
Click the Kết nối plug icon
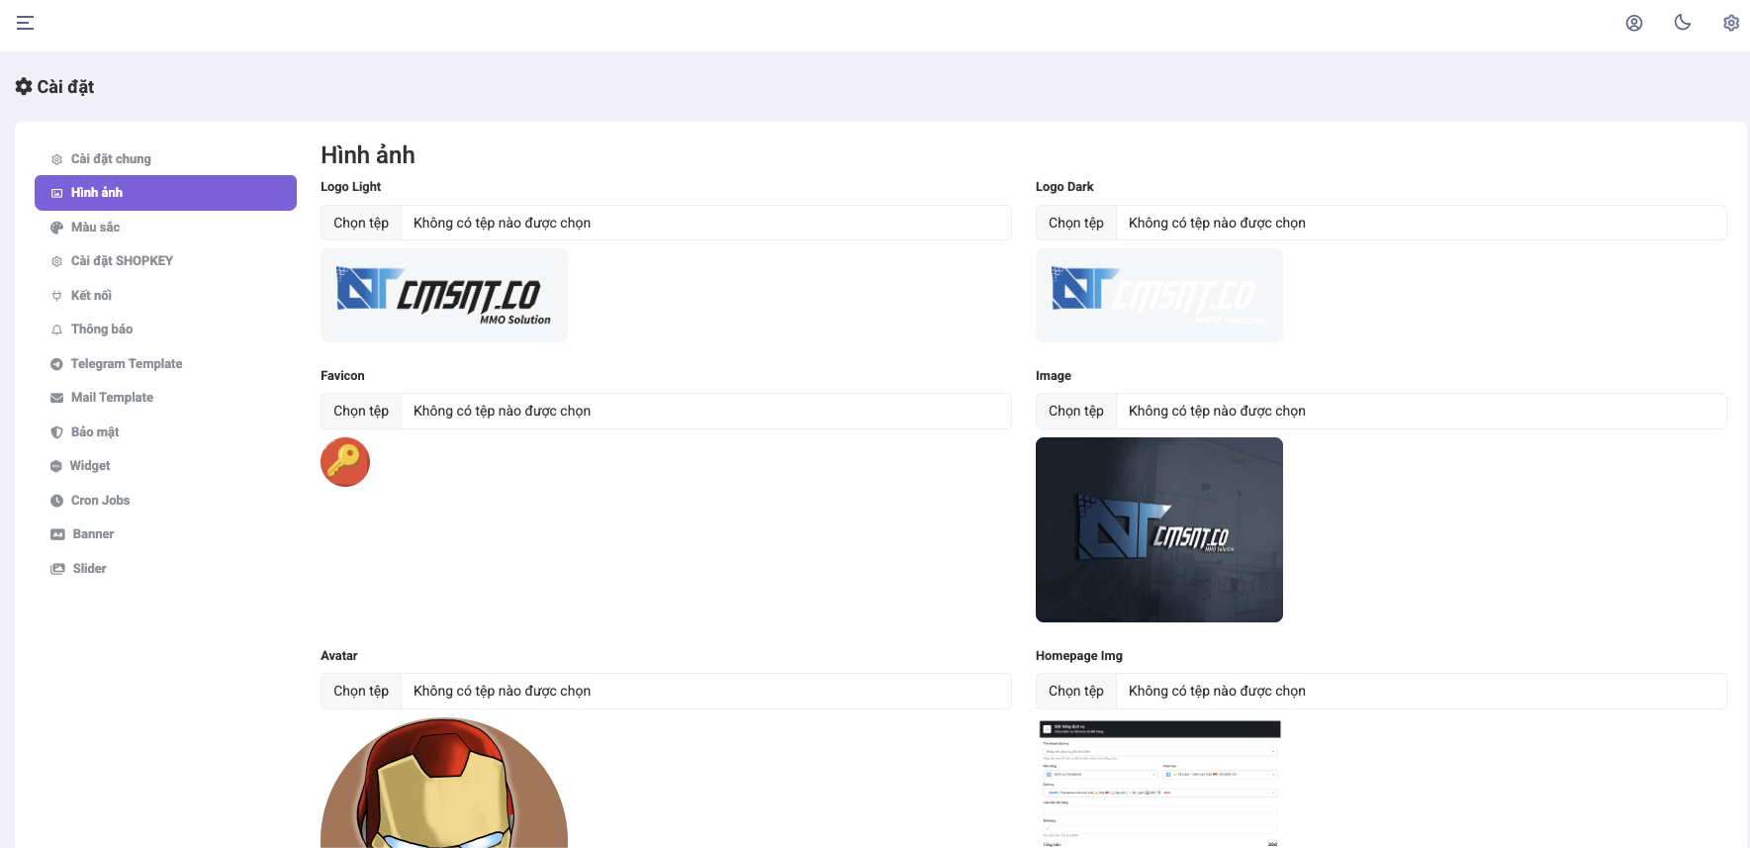point(56,296)
